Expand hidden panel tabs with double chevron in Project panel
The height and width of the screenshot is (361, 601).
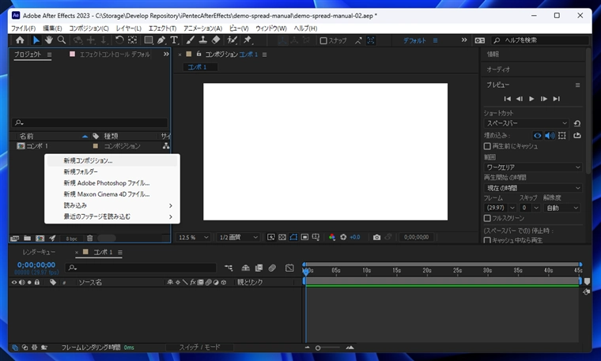(x=166, y=54)
